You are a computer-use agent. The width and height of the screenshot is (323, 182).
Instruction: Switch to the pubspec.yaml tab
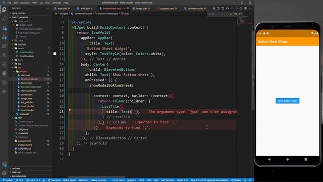coord(167,9)
